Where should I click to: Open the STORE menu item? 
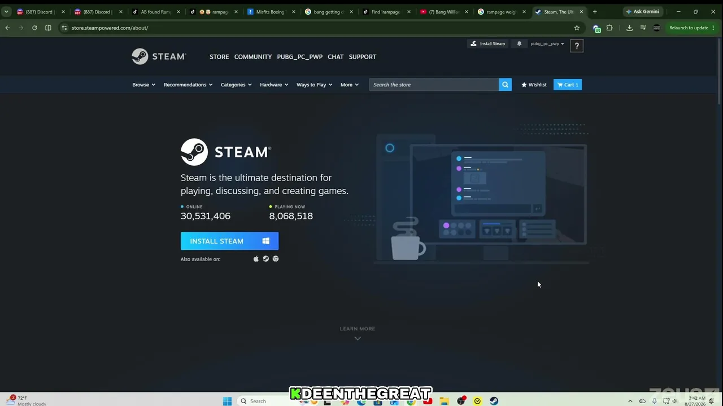219,56
